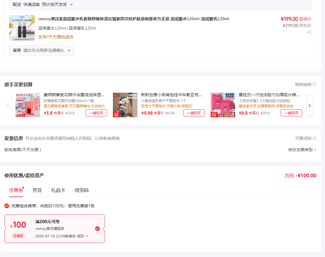Image resolution: width=325 pixels, height=257 pixels.
Task: Click 一键购买 for the ¥9.8 face towels
Action: point(291,113)
